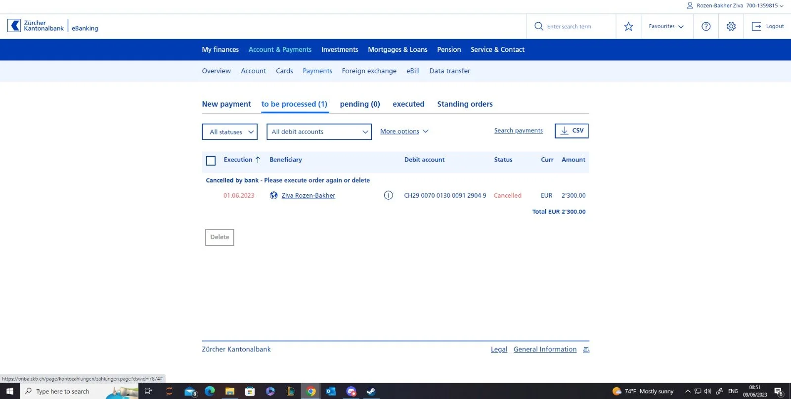Open the settings gear icon
This screenshot has width=791, height=399.
pyautogui.click(x=731, y=26)
